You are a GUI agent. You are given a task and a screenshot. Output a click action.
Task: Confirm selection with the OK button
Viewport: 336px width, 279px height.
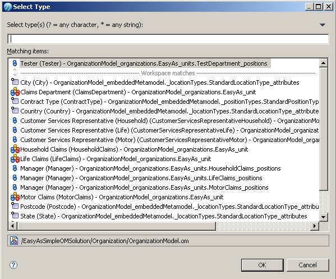point(263,265)
